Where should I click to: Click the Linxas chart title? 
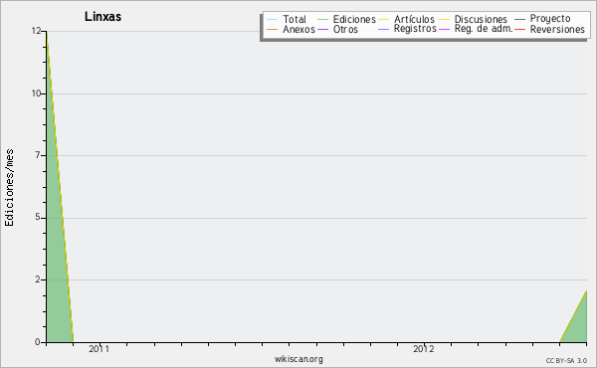tap(102, 16)
